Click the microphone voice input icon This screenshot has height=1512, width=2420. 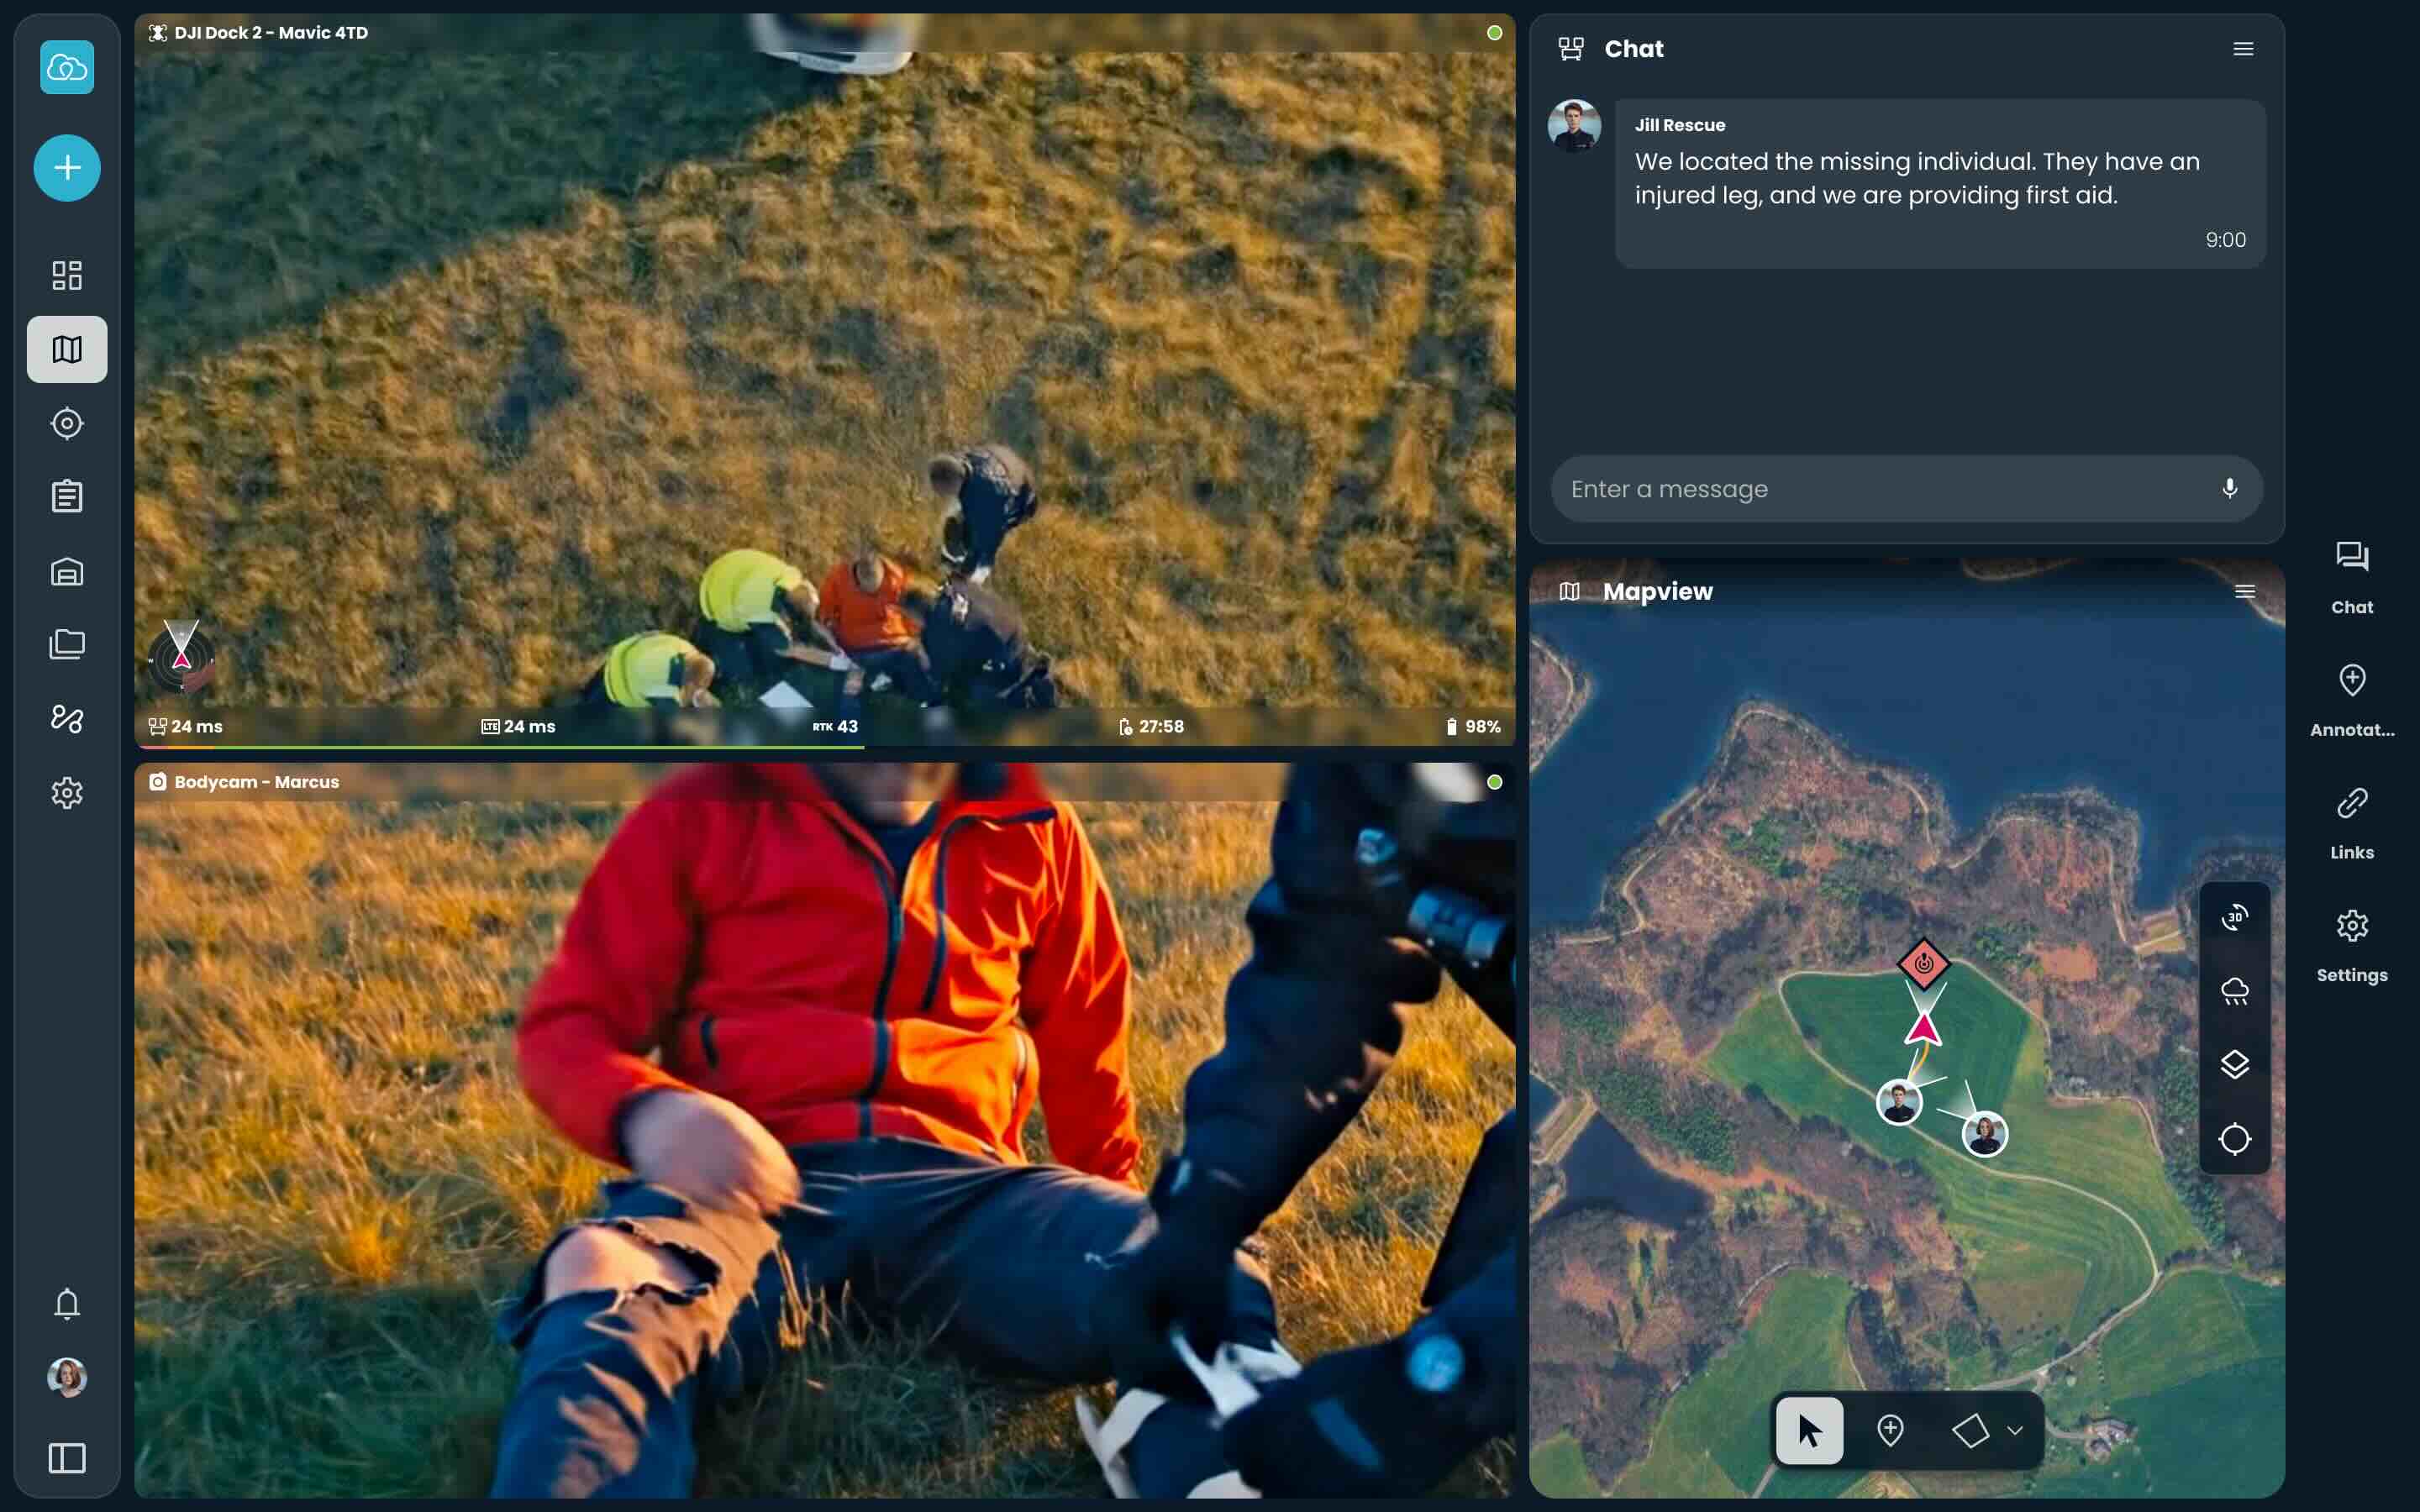[x=2229, y=489]
